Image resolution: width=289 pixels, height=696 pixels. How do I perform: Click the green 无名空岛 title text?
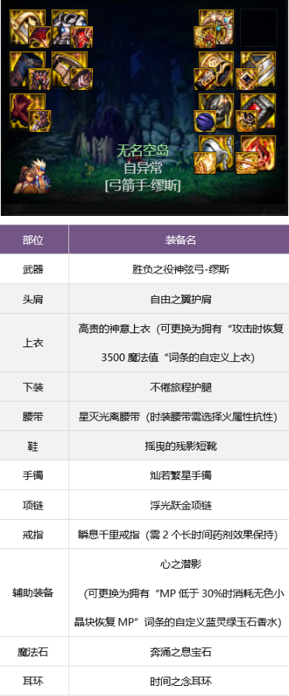143,151
